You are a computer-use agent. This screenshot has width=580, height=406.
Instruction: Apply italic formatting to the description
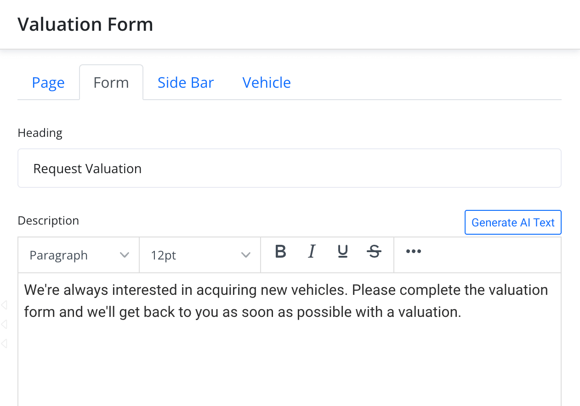coord(312,252)
